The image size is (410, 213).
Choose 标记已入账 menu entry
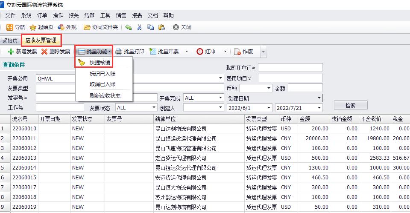[x=102, y=74]
